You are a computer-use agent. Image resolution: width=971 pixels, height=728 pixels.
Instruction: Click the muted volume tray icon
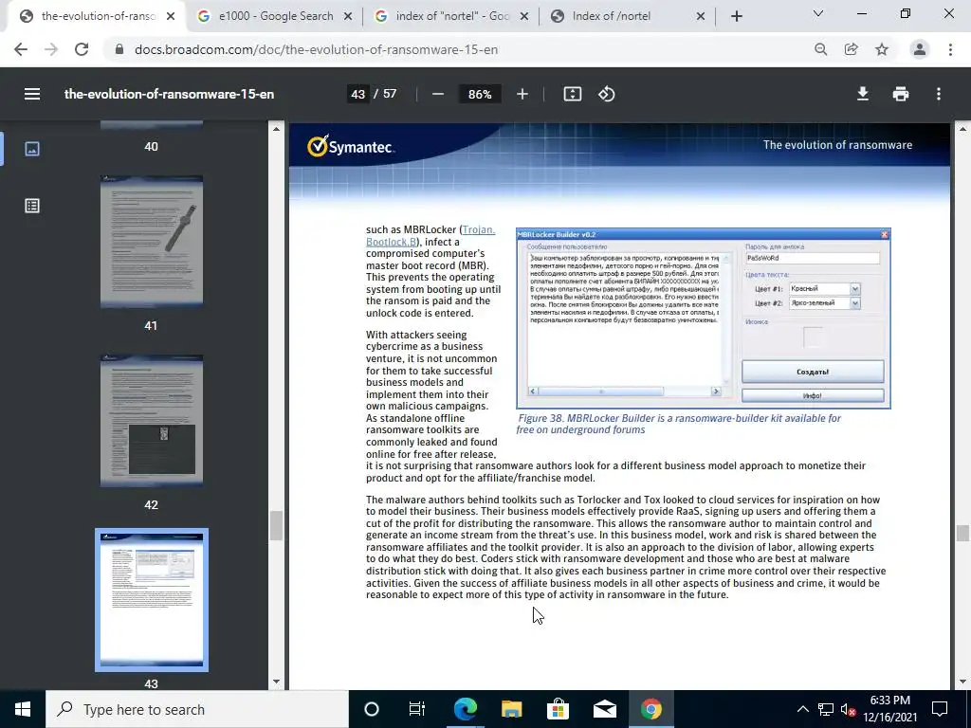pos(848,709)
